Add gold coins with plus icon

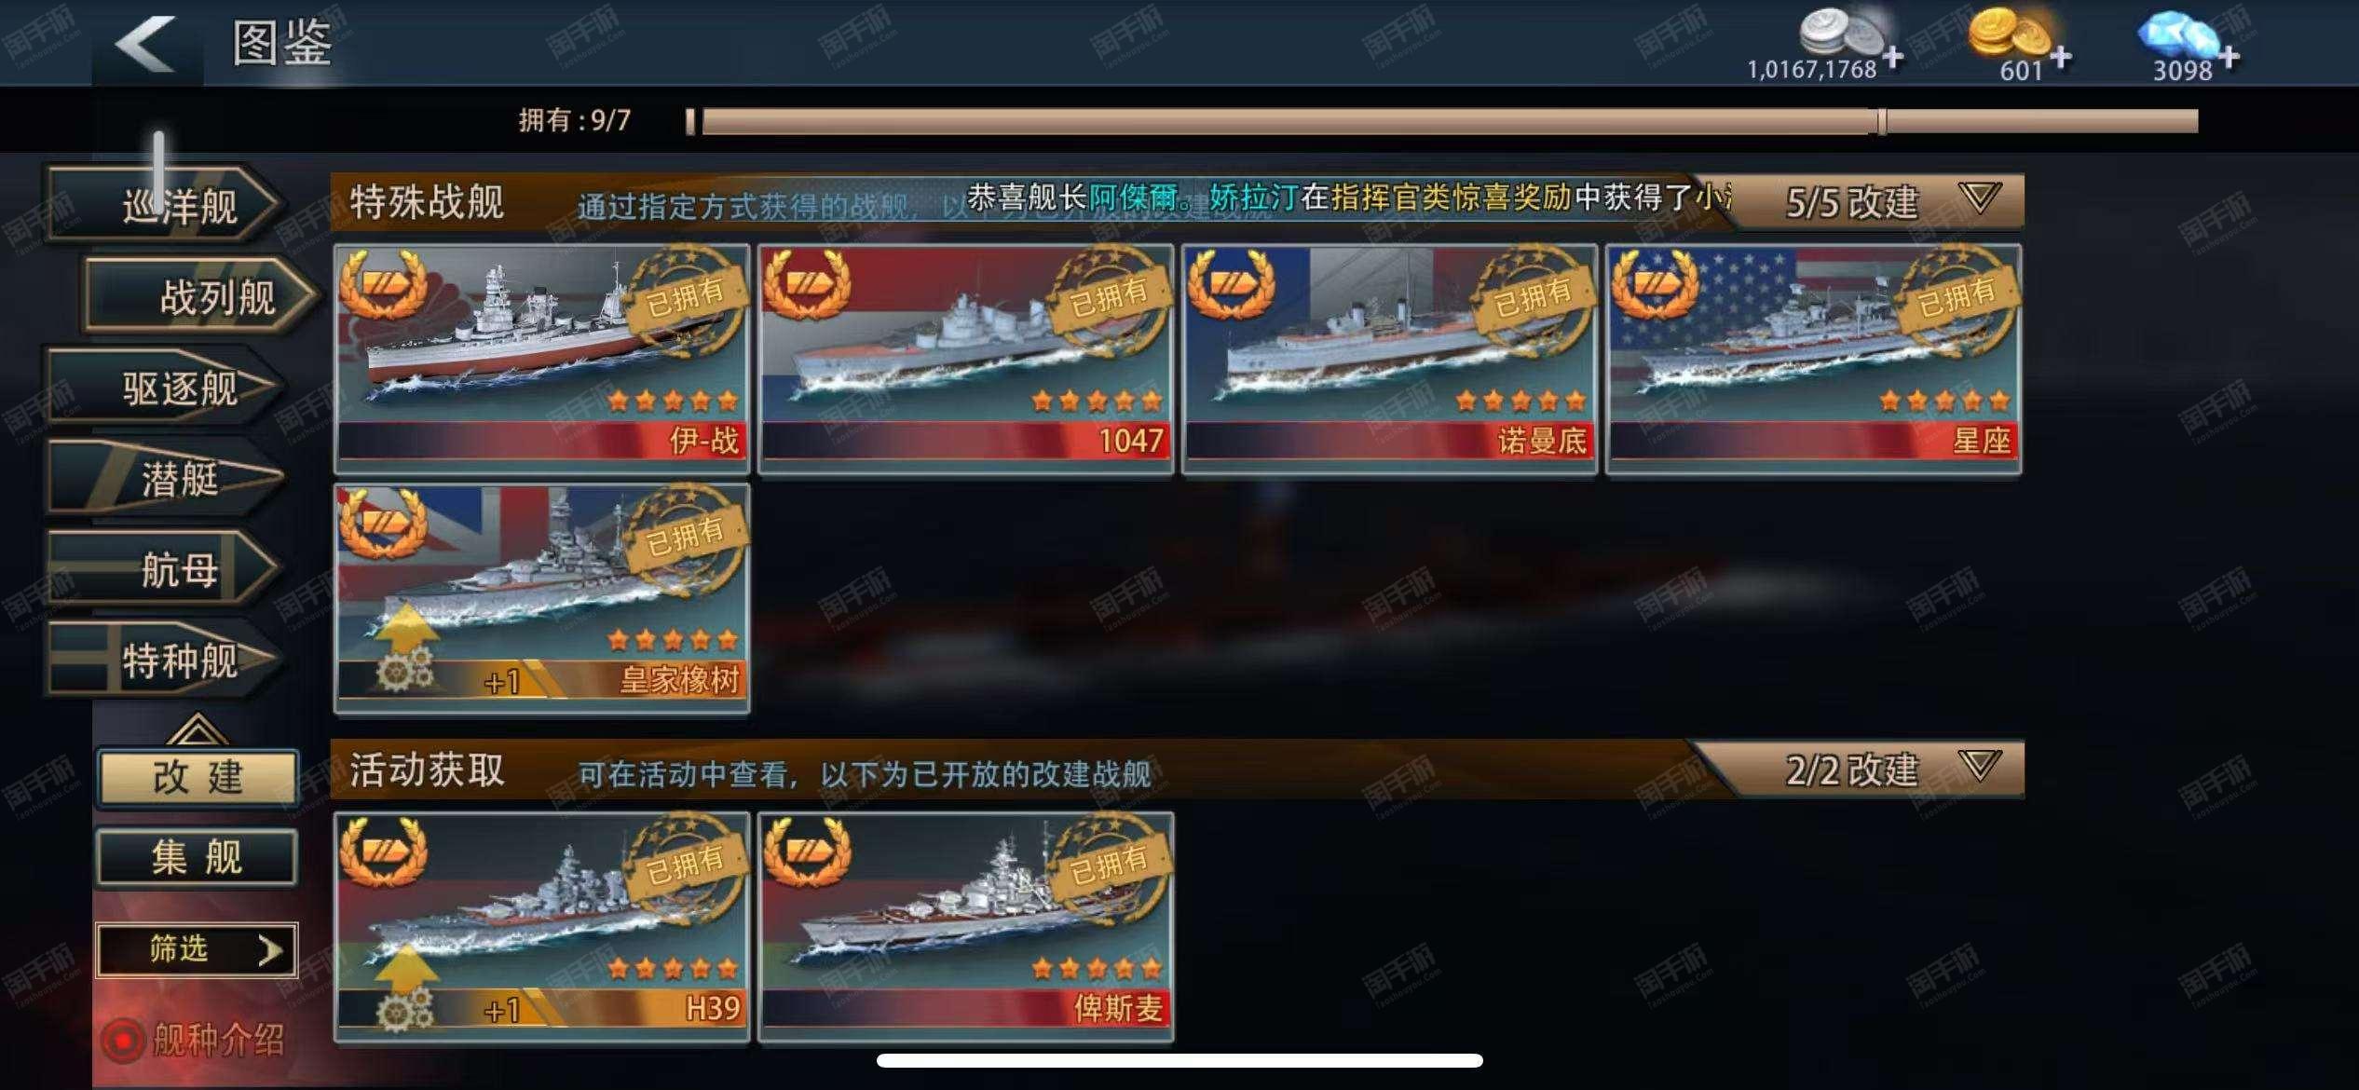point(2061,58)
